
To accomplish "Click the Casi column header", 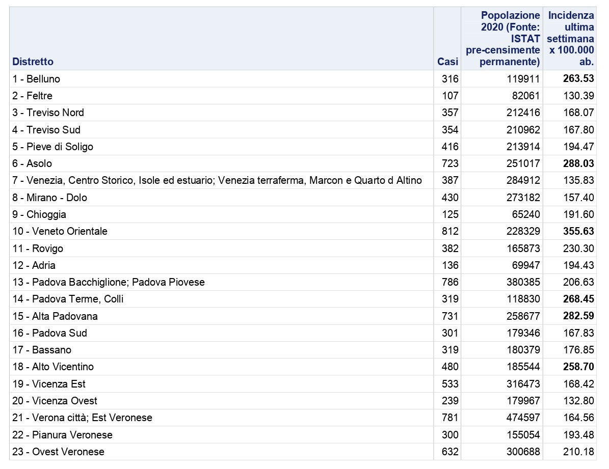I will [447, 62].
